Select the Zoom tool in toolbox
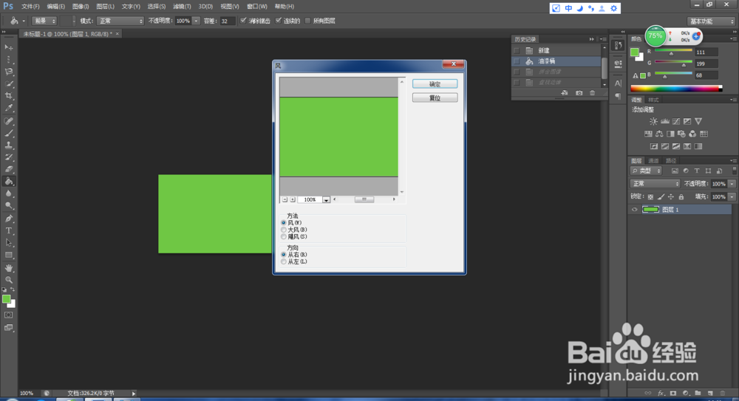Image resolution: width=739 pixels, height=401 pixels. point(8,280)
